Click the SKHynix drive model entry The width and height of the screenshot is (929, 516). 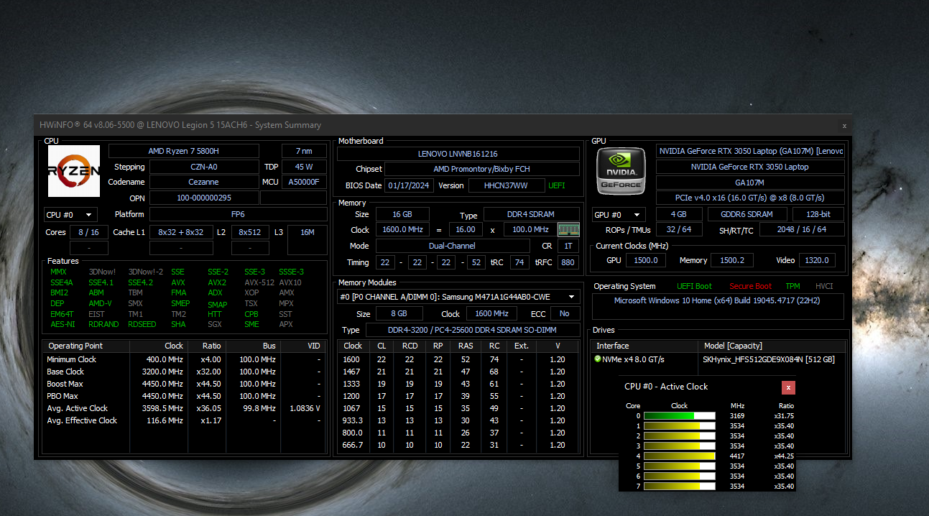pos(769,359)
